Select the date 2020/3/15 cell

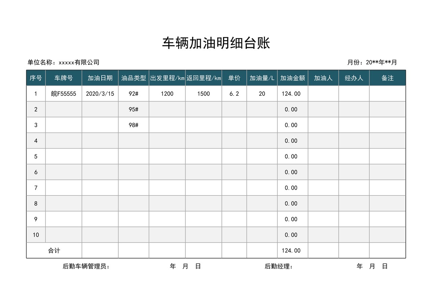(x=100, y=93)
